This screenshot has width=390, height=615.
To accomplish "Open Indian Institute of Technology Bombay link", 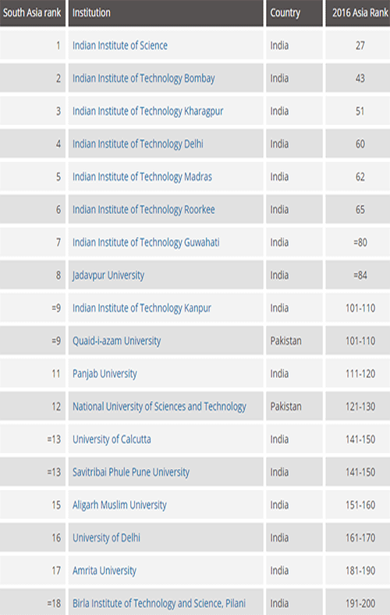I will coord(144,78).
